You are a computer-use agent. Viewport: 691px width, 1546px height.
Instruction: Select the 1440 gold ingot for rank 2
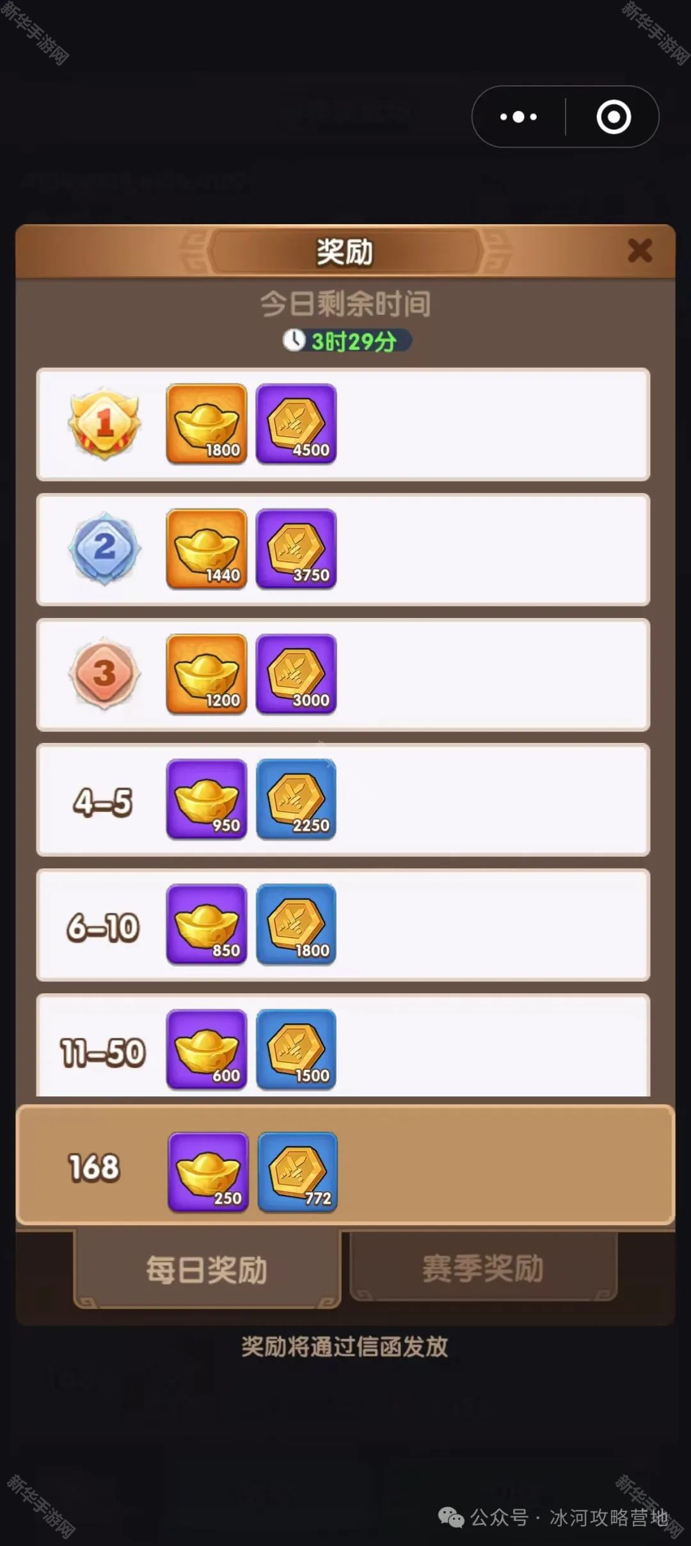(x=207, y=549)
